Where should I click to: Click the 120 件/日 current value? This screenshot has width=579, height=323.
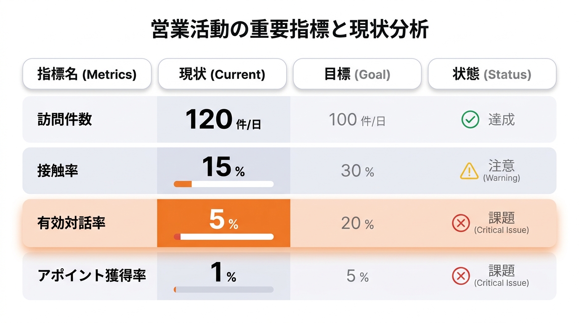[223, 119]
